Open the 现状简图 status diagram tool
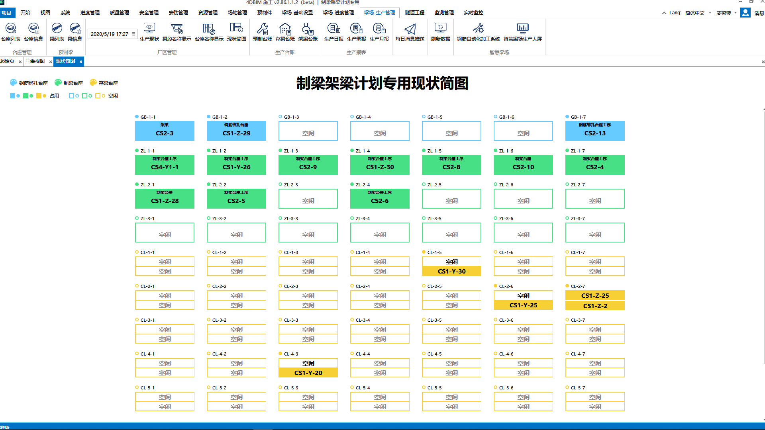The height and width of the screenshot is (430, 765). coord(237,32)
